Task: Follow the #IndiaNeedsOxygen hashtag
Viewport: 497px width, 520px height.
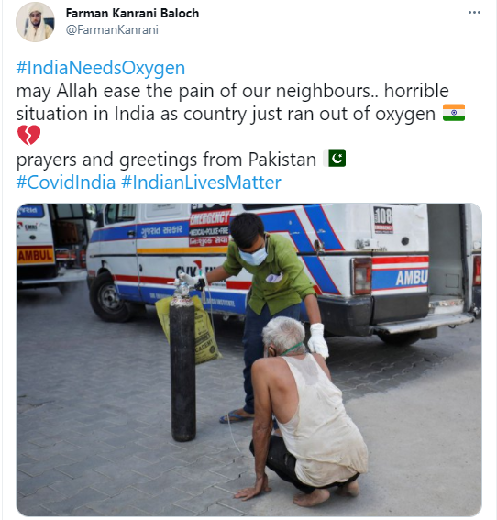Action: [x=101, y=68]
